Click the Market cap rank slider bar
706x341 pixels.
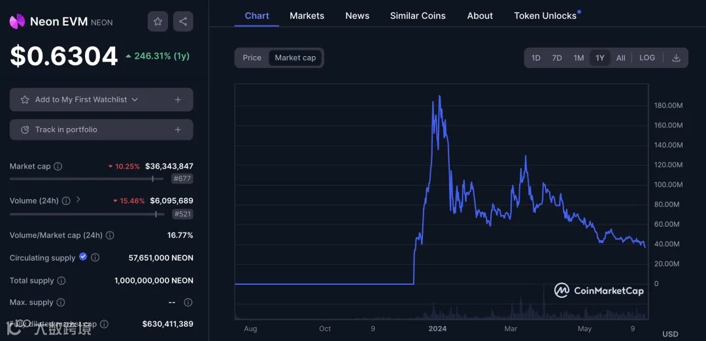click(86, 178)
